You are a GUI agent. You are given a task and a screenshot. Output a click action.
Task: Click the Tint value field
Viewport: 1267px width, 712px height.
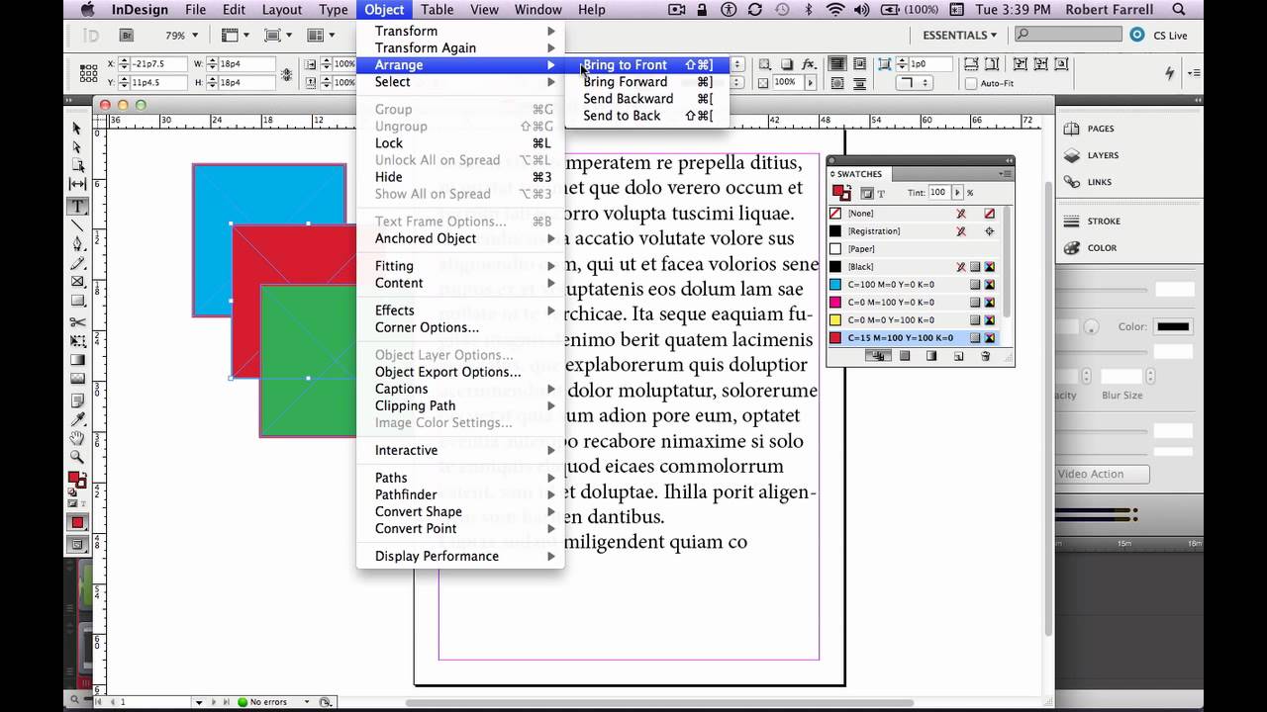[x=938, y=192]
